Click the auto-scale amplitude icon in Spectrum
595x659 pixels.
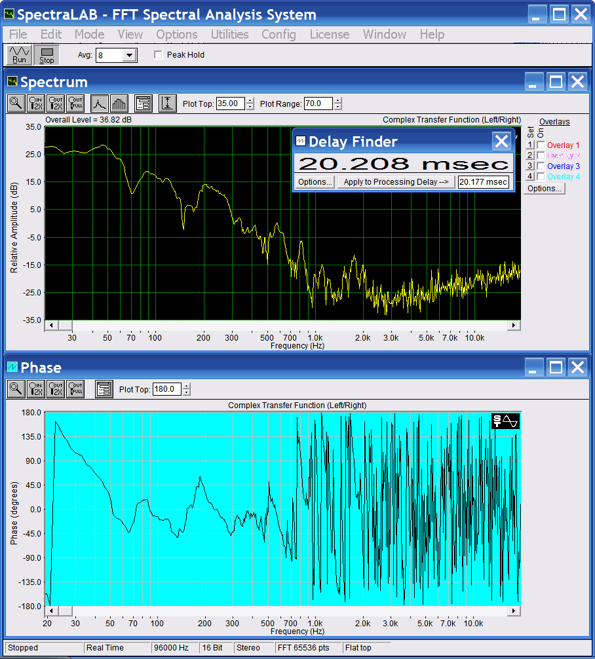pos(168,103)
